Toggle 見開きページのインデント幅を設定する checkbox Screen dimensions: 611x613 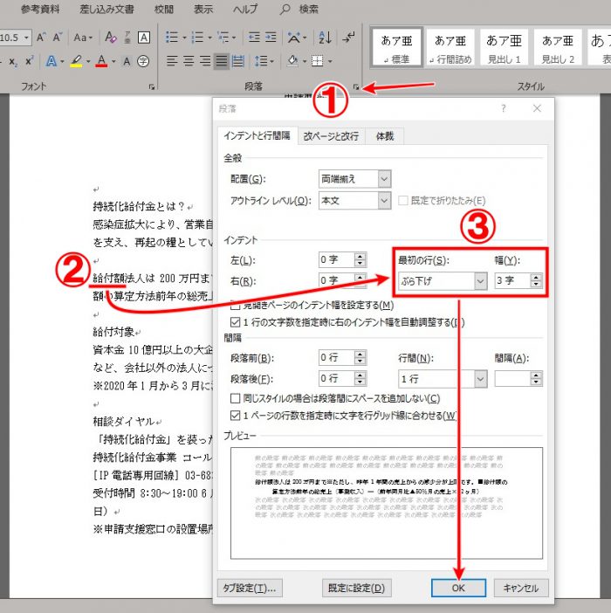pos(235,305)
